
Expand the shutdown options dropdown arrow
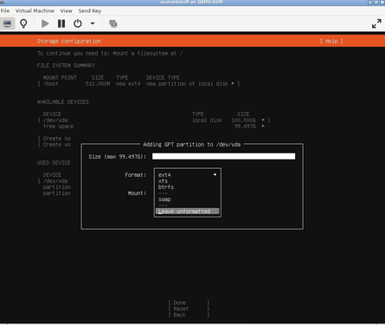[93, 23]
